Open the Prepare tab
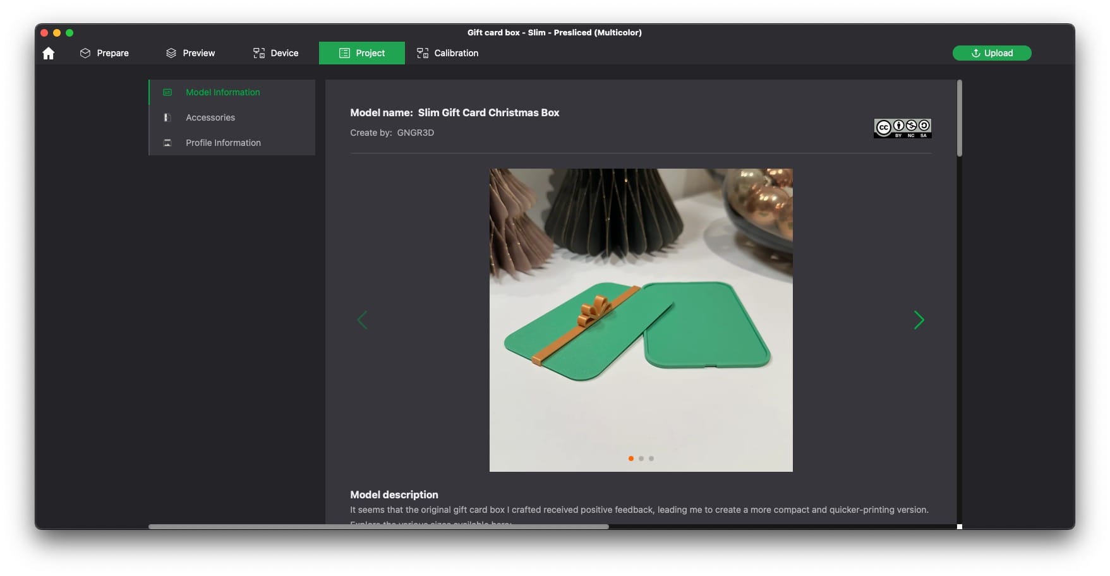 tap(104, 53)
